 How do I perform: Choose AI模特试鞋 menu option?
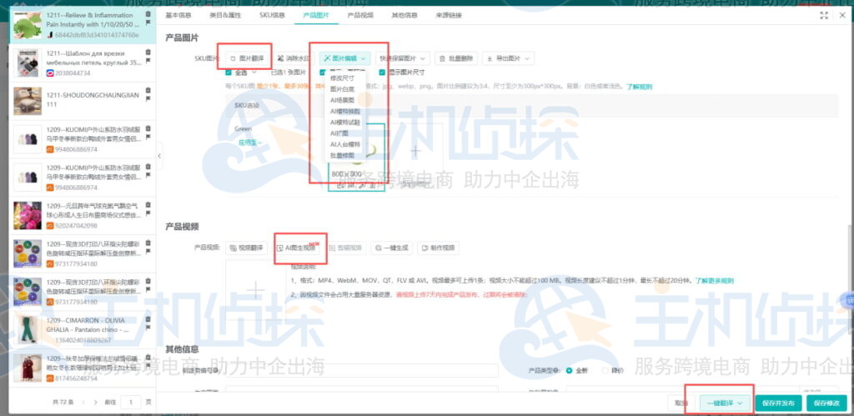coord(345,122)
